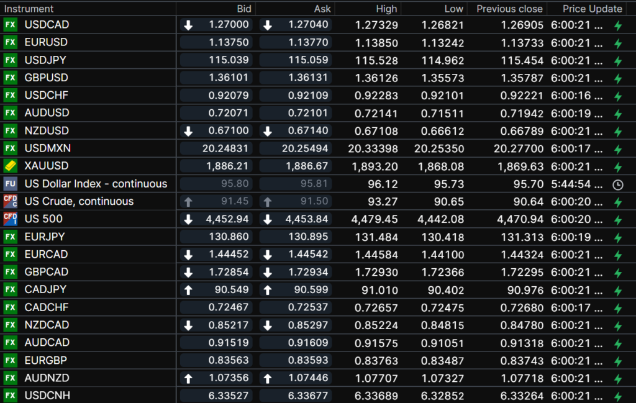
Task: Click the CFD icon beside US 500
Action: (x=10, y=219)
